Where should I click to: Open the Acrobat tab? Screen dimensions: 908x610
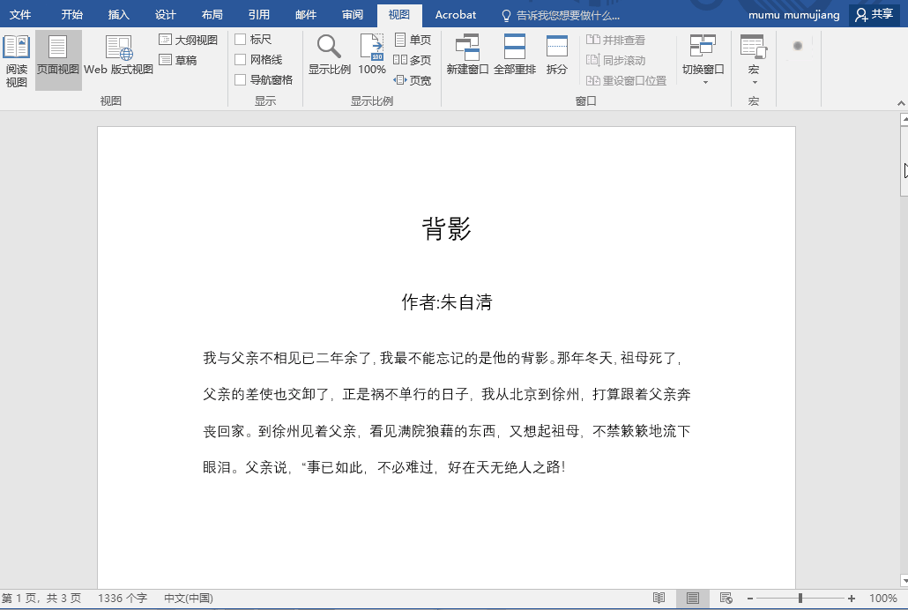pos(456,14)
